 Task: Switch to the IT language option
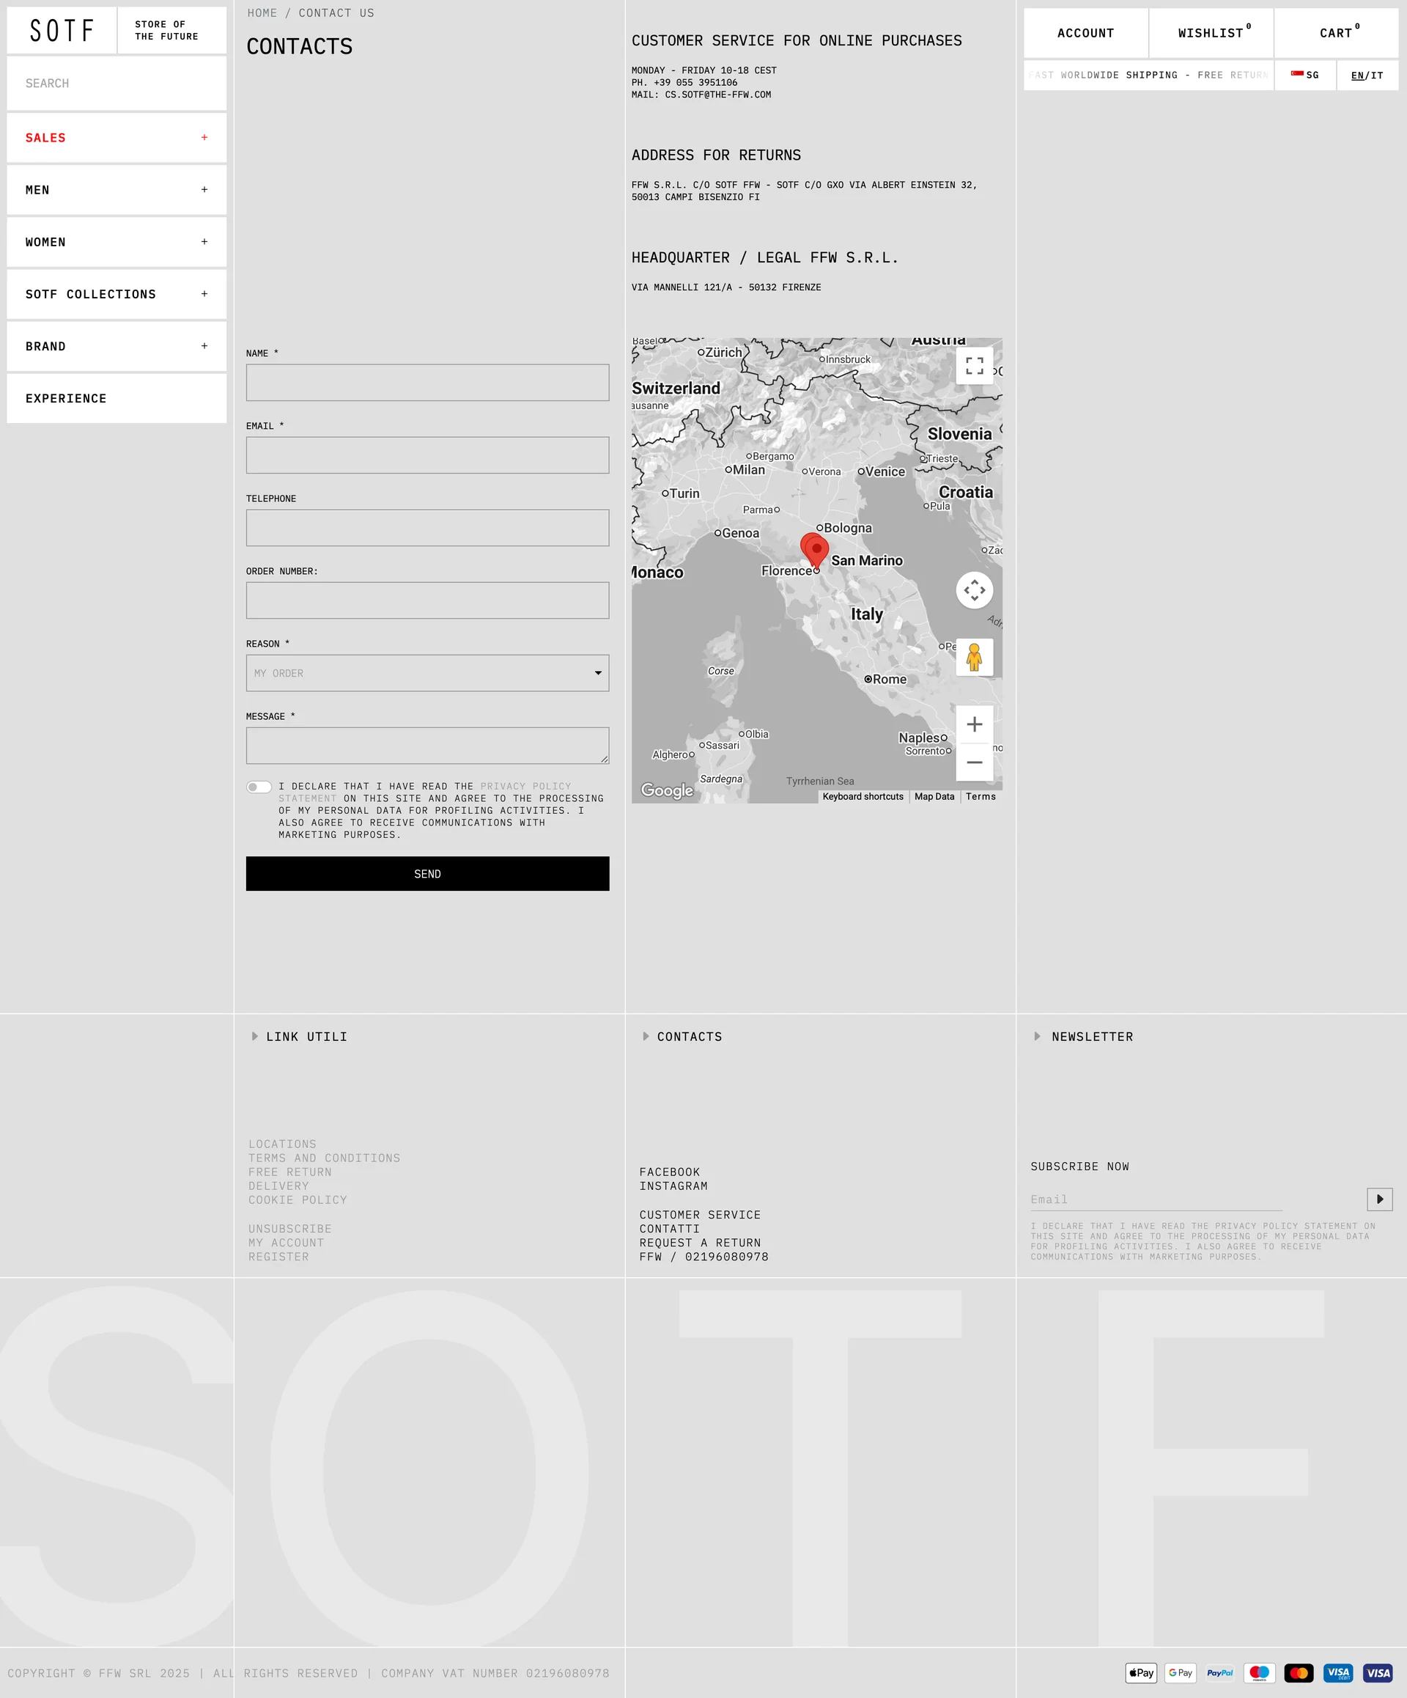coord(1376,76)
